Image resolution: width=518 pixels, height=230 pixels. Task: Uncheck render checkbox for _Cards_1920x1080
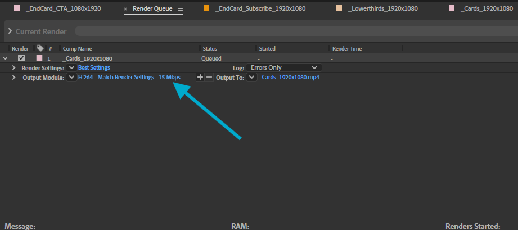(21, 58)
